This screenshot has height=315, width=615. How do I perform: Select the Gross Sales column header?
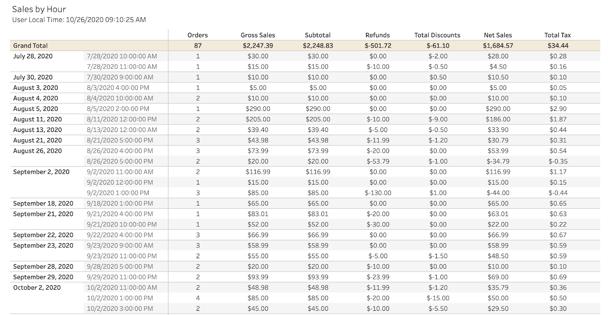coord(258,35)
